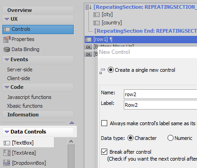Select Controls in the UX pane
Viewport: 197px width, 168px height.
click(x=38, y=29)
